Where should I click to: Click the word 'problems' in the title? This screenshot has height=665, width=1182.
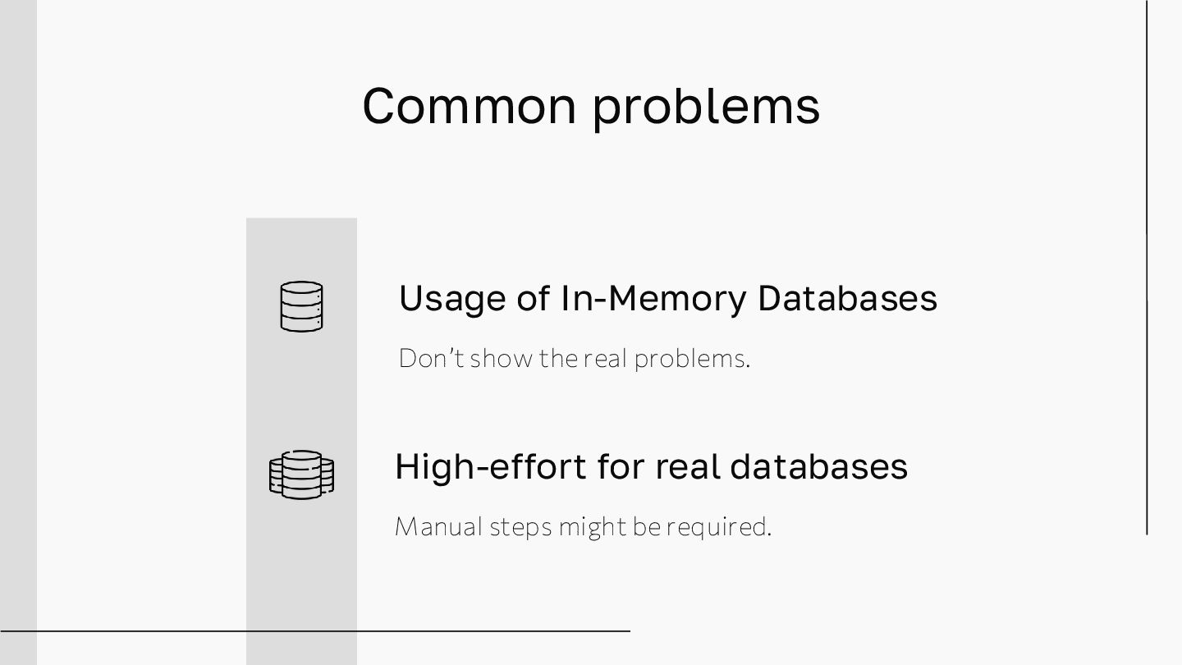point(706,107)
